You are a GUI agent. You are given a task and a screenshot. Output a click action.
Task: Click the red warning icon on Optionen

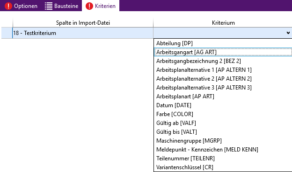(8, 6)
